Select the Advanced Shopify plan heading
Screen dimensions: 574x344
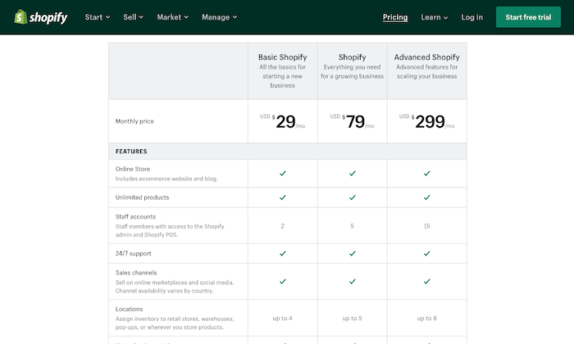point(426,57)
